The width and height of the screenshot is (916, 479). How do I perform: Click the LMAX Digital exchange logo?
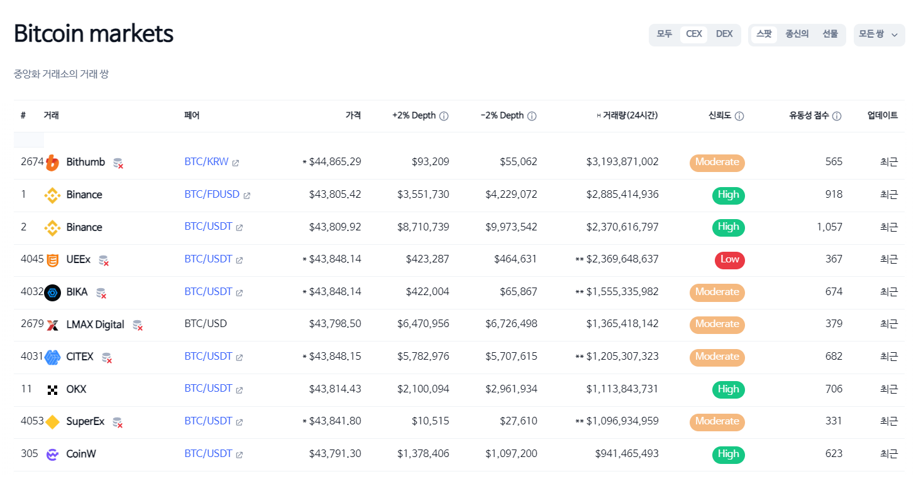[53, 325]
